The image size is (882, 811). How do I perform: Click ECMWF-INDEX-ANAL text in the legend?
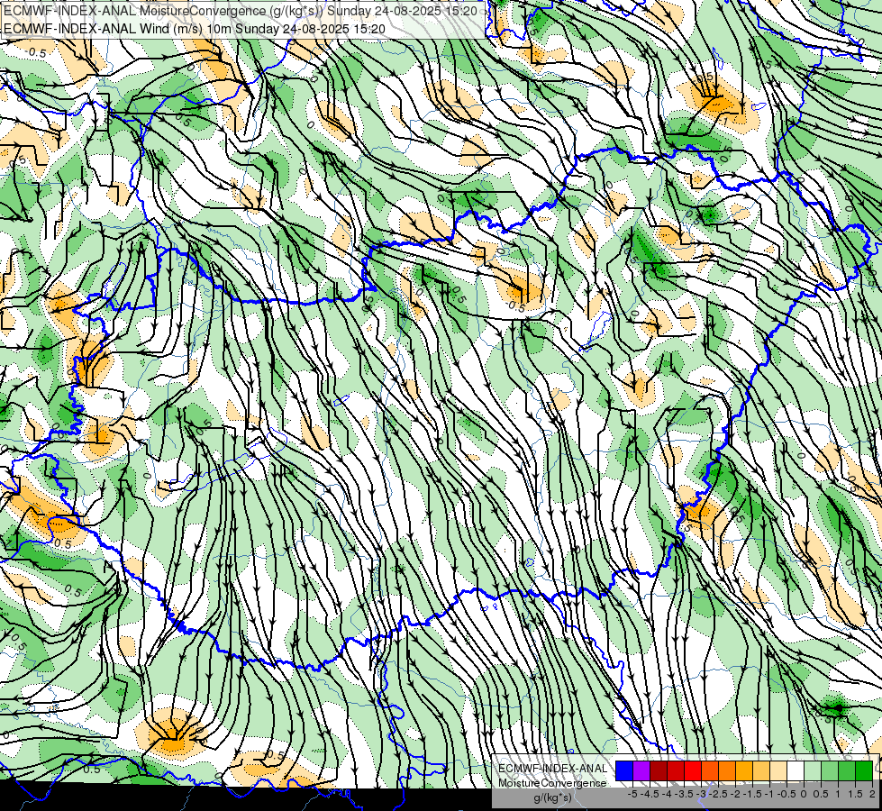tap(553, 769)
